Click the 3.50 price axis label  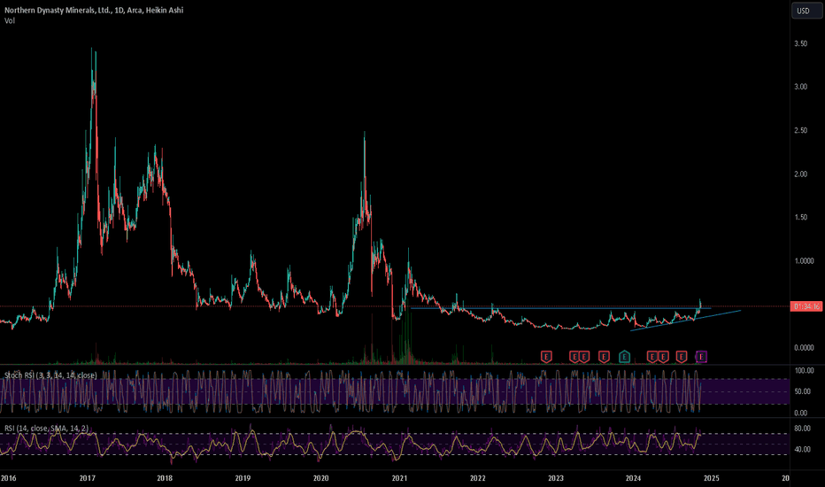(x=801, y=43)
